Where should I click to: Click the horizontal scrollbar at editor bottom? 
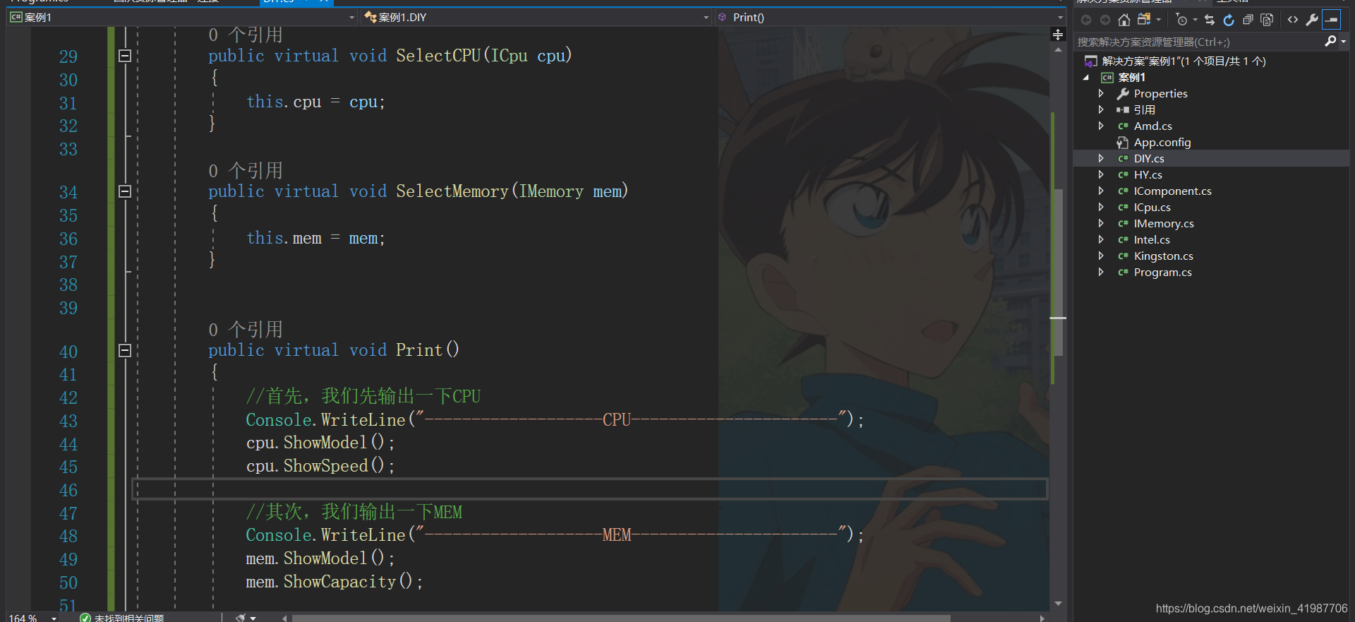coord(621,618)
